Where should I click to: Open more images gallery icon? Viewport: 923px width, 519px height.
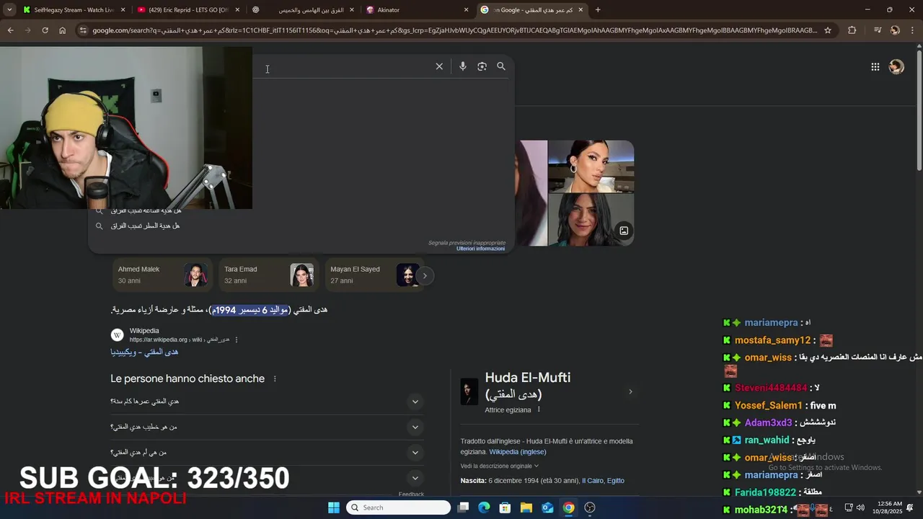[x=624, y=231]
